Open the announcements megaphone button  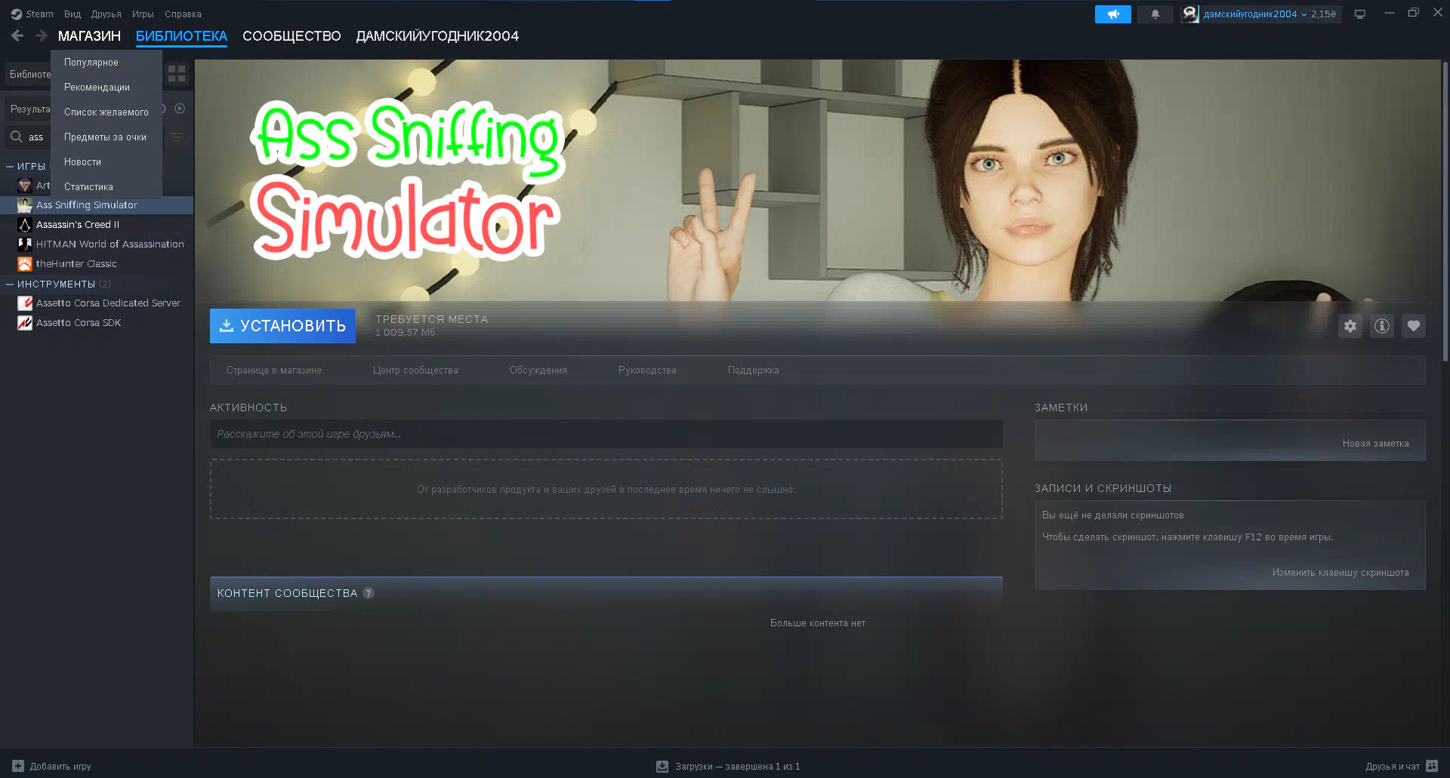click(1112, 14)
